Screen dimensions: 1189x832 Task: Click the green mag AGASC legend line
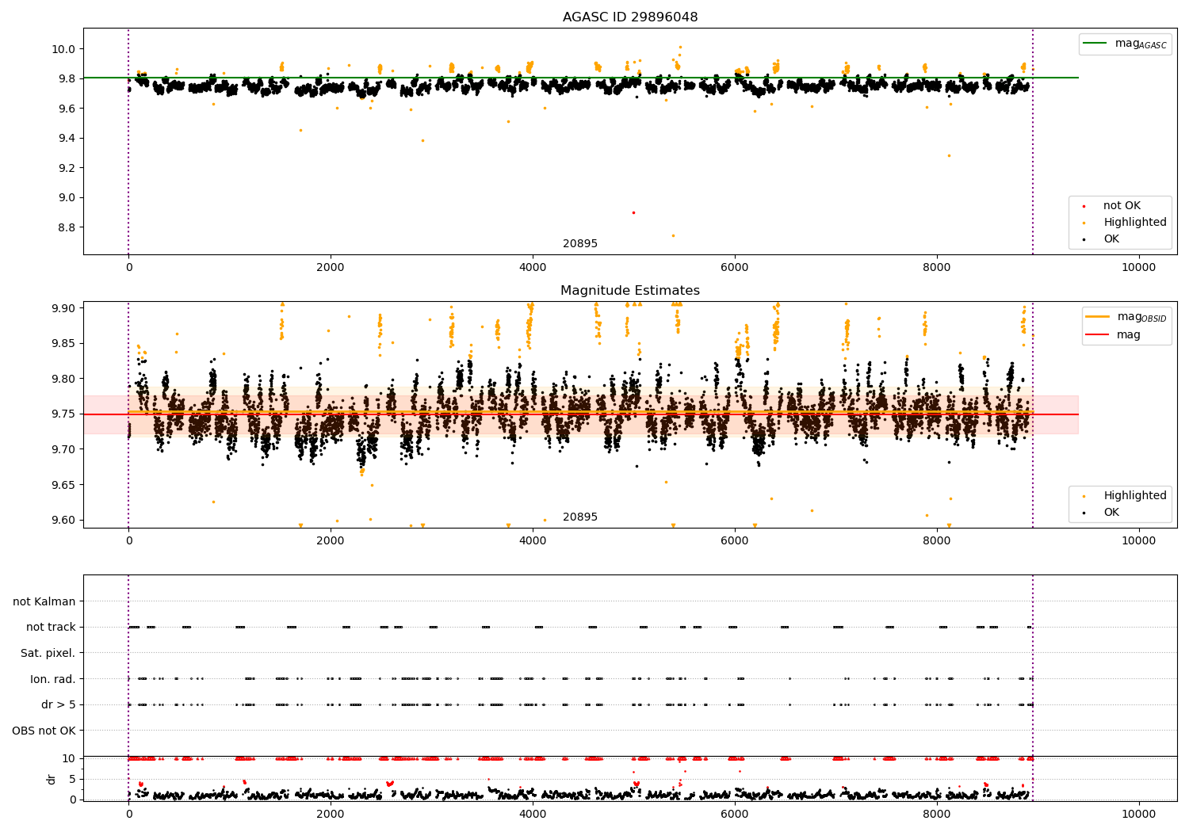(x=1096, y=44)
